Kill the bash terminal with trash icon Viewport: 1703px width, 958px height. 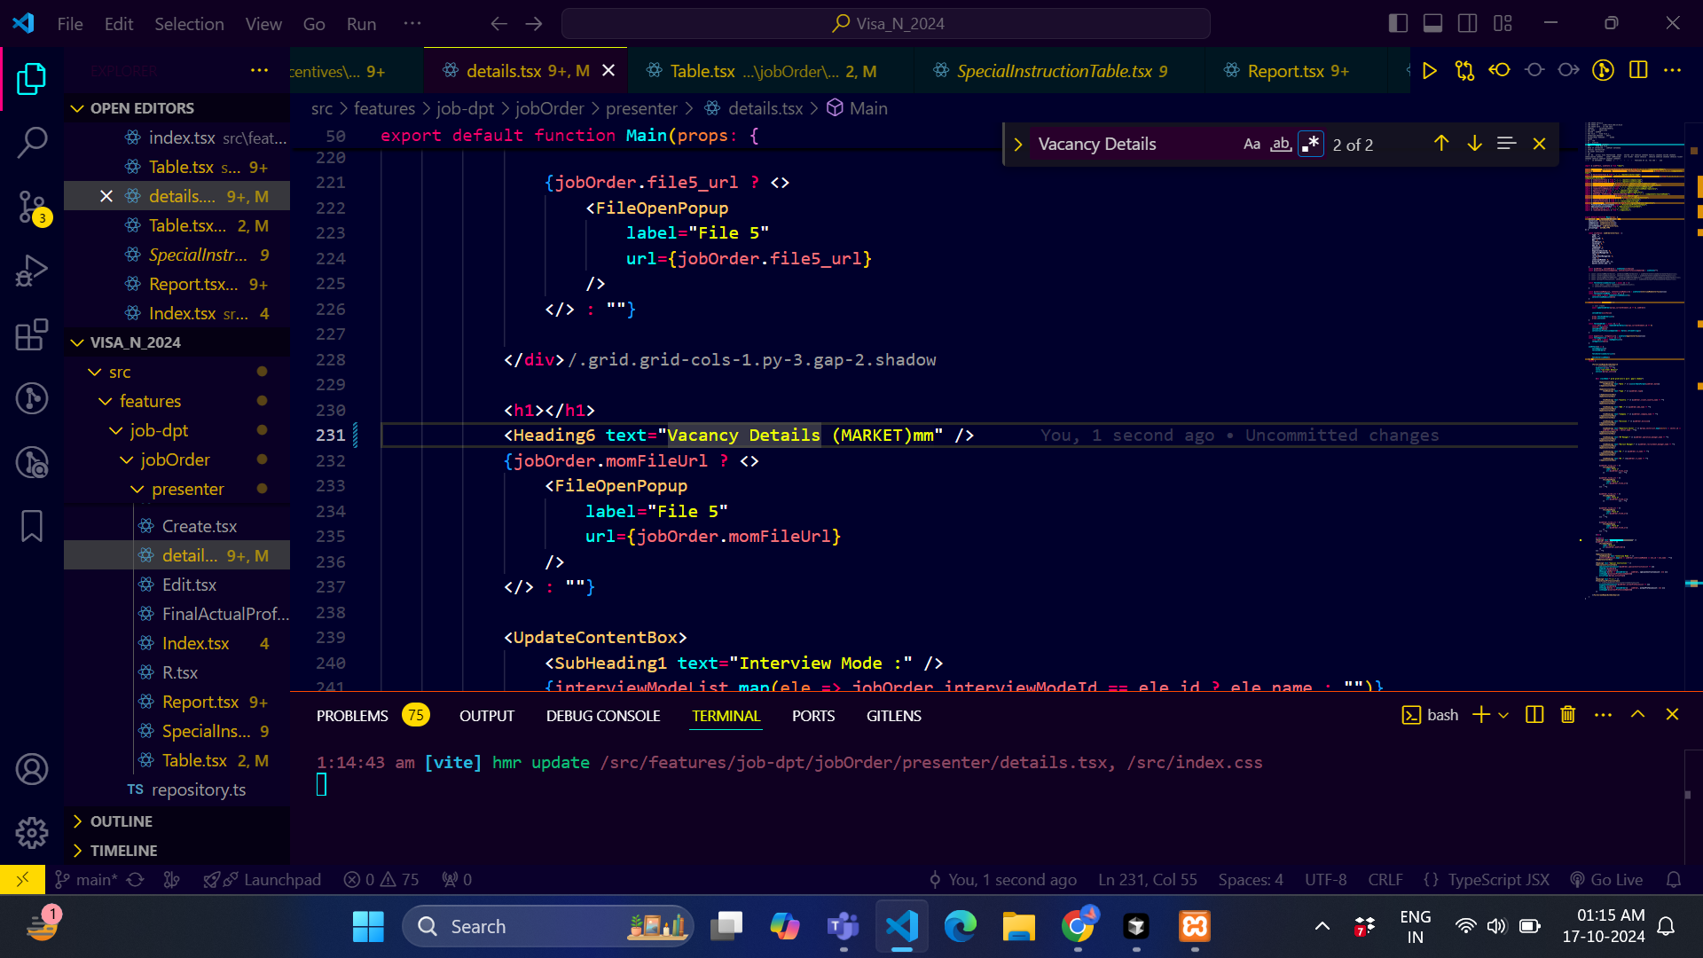pyautogui.click(x=1567, y=715)
